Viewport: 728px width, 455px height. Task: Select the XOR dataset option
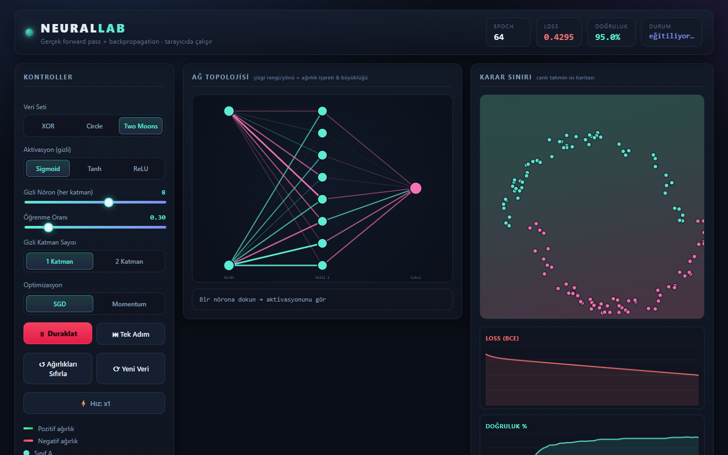48,126
